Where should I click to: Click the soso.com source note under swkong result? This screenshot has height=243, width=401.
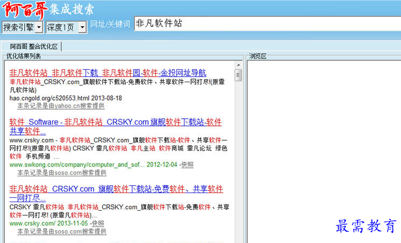[62, 173]
